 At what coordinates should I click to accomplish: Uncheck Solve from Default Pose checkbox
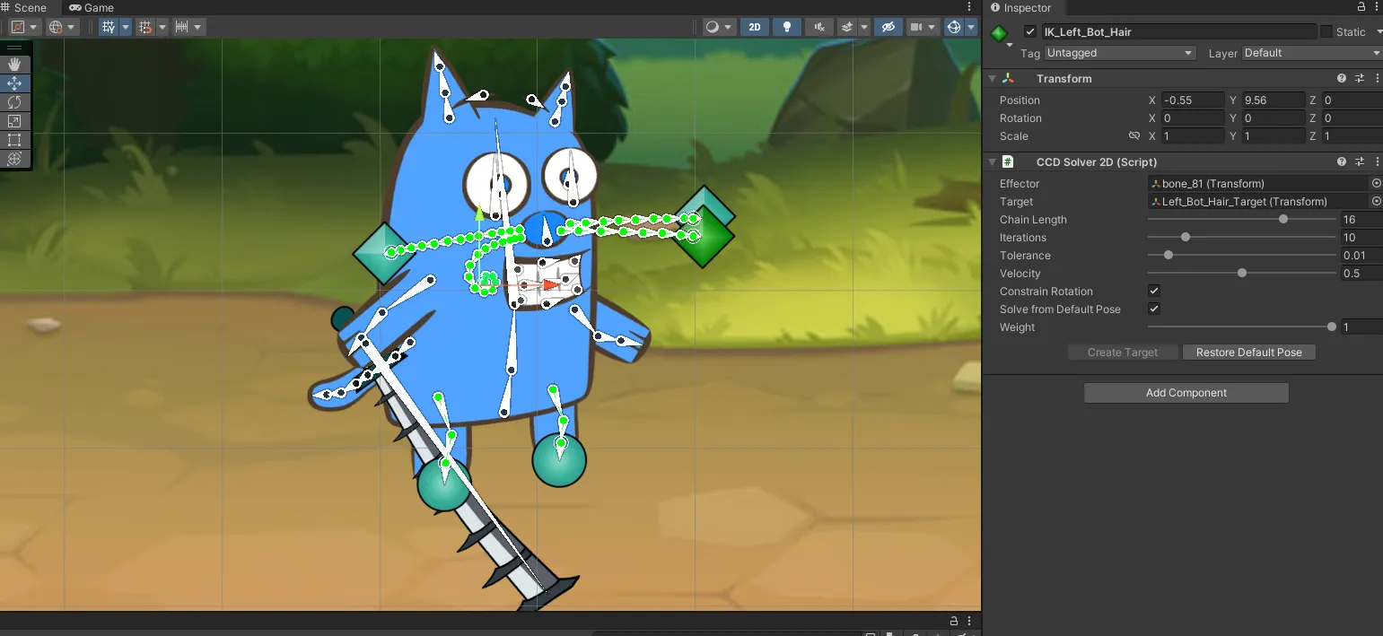click(1154, 309)
